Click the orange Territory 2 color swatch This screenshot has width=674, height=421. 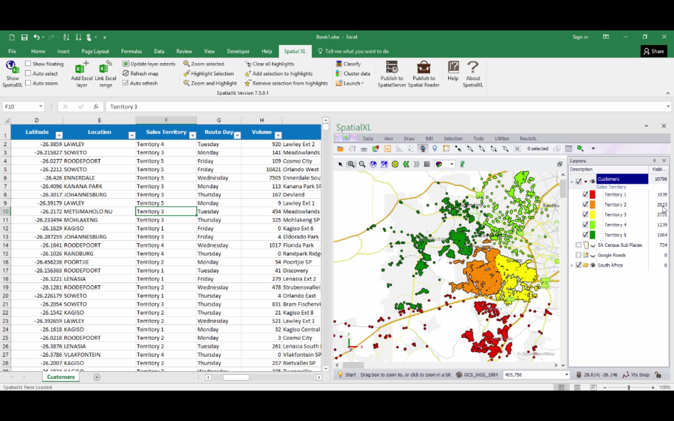tap(592, 204)
